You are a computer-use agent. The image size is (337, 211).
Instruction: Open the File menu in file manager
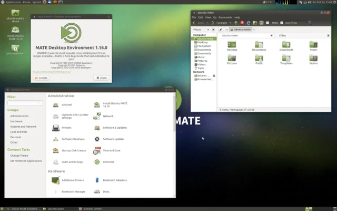click(194, 17)
